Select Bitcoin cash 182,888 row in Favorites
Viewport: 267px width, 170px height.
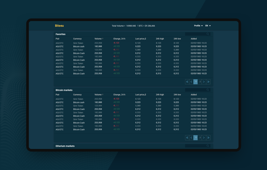pyautogui.click(x=133, y=46)
